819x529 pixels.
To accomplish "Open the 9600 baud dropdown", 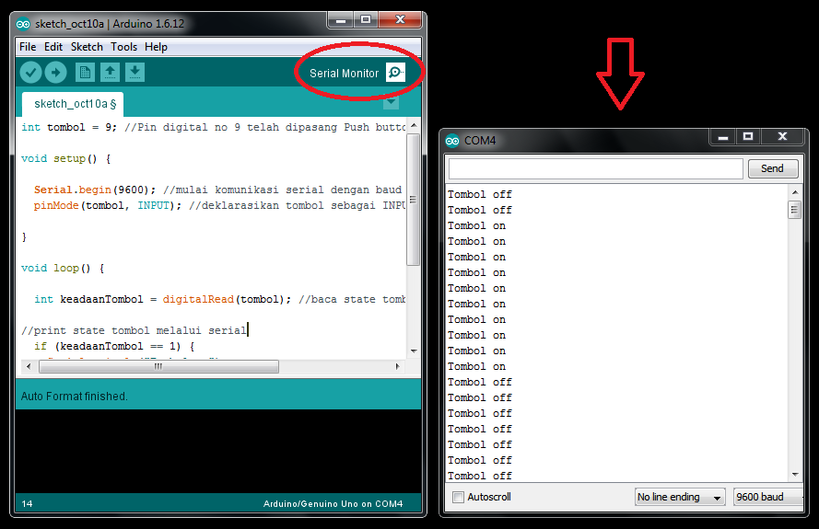I will point(767,497).
